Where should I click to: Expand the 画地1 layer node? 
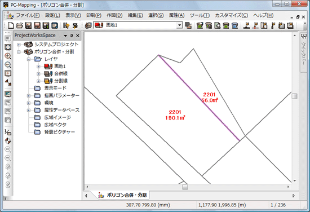tap(38, 67)
